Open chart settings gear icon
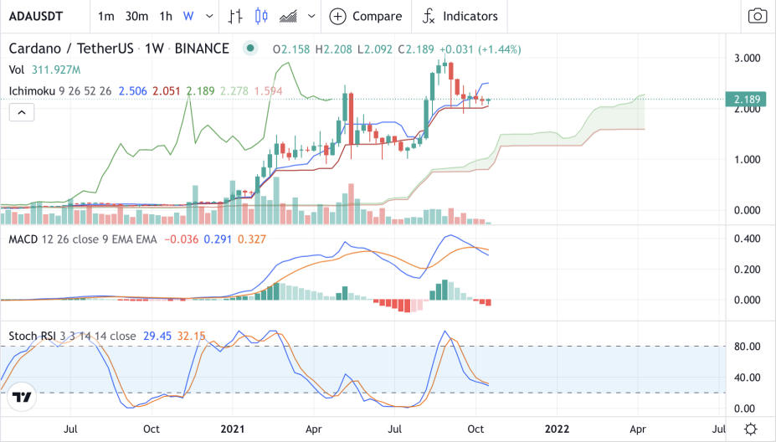 (751, 429)
